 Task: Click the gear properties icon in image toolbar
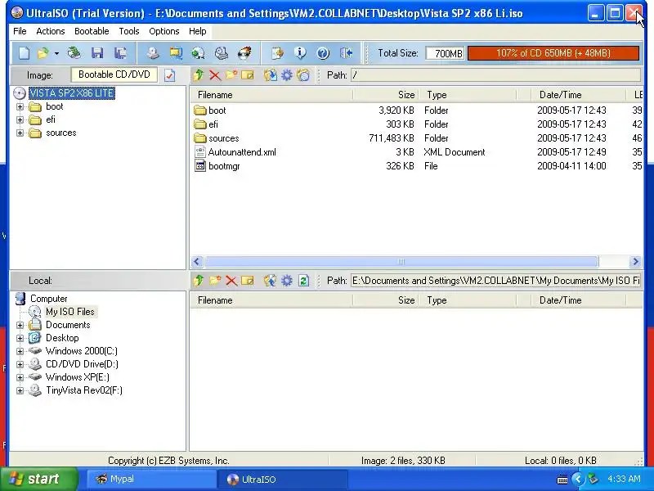(287, 75)
